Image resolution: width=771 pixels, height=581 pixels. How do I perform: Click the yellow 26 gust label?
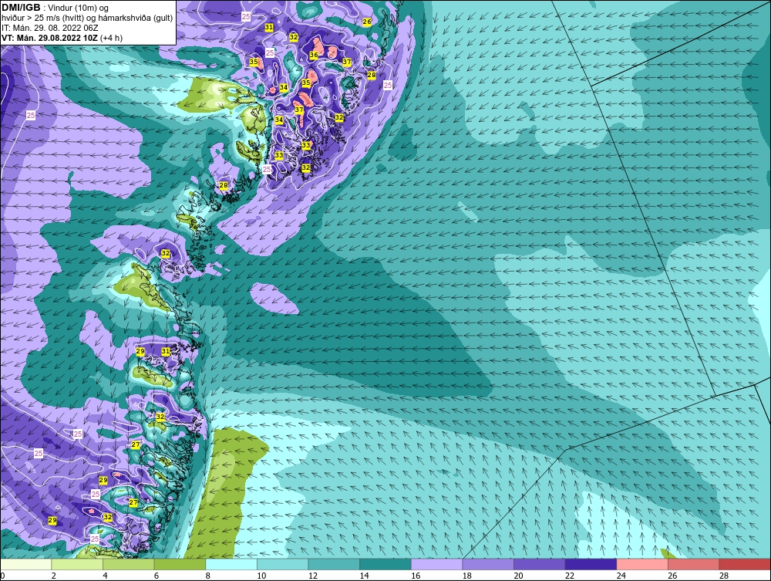tap(367, 22)
